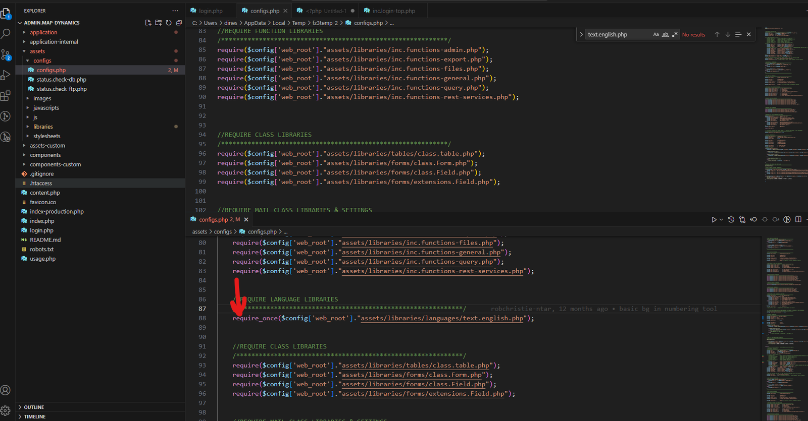Expand the OUTLINE section
The height and width of the screenshot is (421, 808).
click(x=34, y=407)
